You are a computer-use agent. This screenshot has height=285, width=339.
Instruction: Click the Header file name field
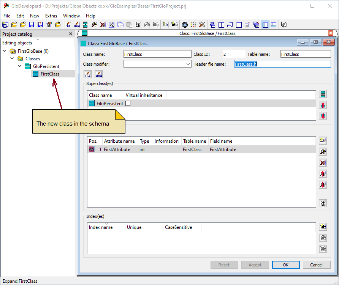coord(282,64)
